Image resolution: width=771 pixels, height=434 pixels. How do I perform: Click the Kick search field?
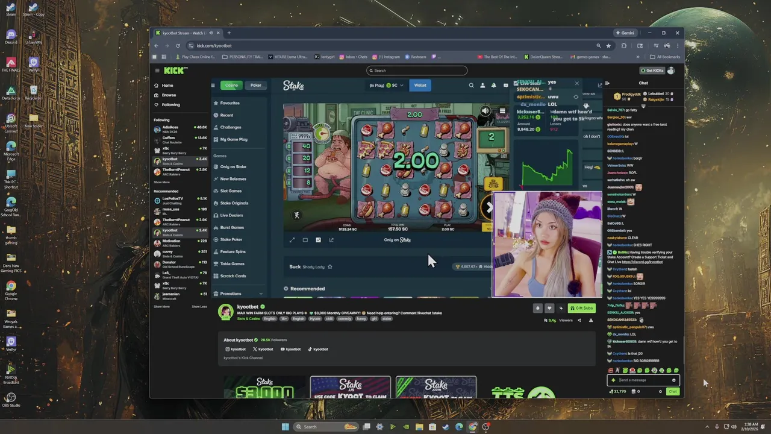pyautogui.click(x=417, y=71)
